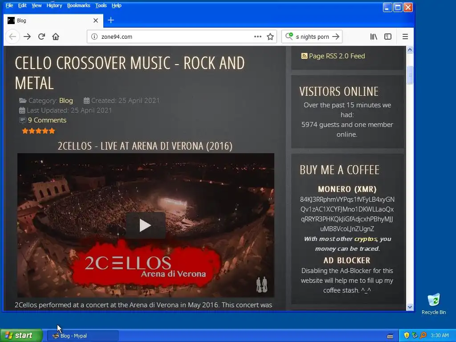Reload the current page
Image resolution: width=456 pixels, height=342 pixels.
click(x=41, y=37)
